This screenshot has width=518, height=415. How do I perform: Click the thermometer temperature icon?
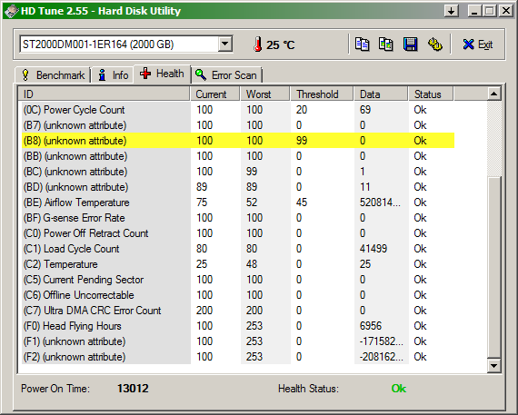pos(258,44)
